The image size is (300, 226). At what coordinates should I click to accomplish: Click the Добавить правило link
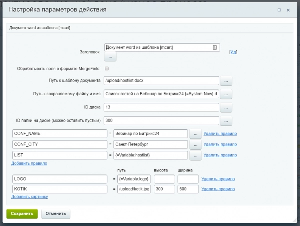click(29, 163)
